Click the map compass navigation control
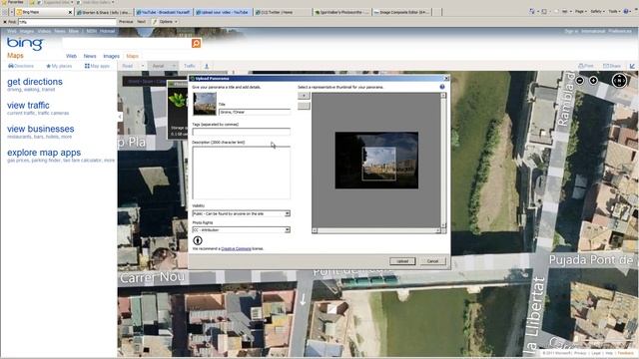Screen dimensions: 639x359 (619, 81)
